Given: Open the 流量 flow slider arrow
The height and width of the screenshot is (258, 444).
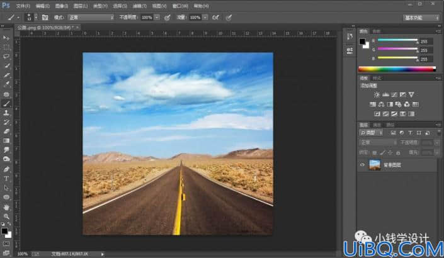Looking at the screenshot, I should [205, 18].
